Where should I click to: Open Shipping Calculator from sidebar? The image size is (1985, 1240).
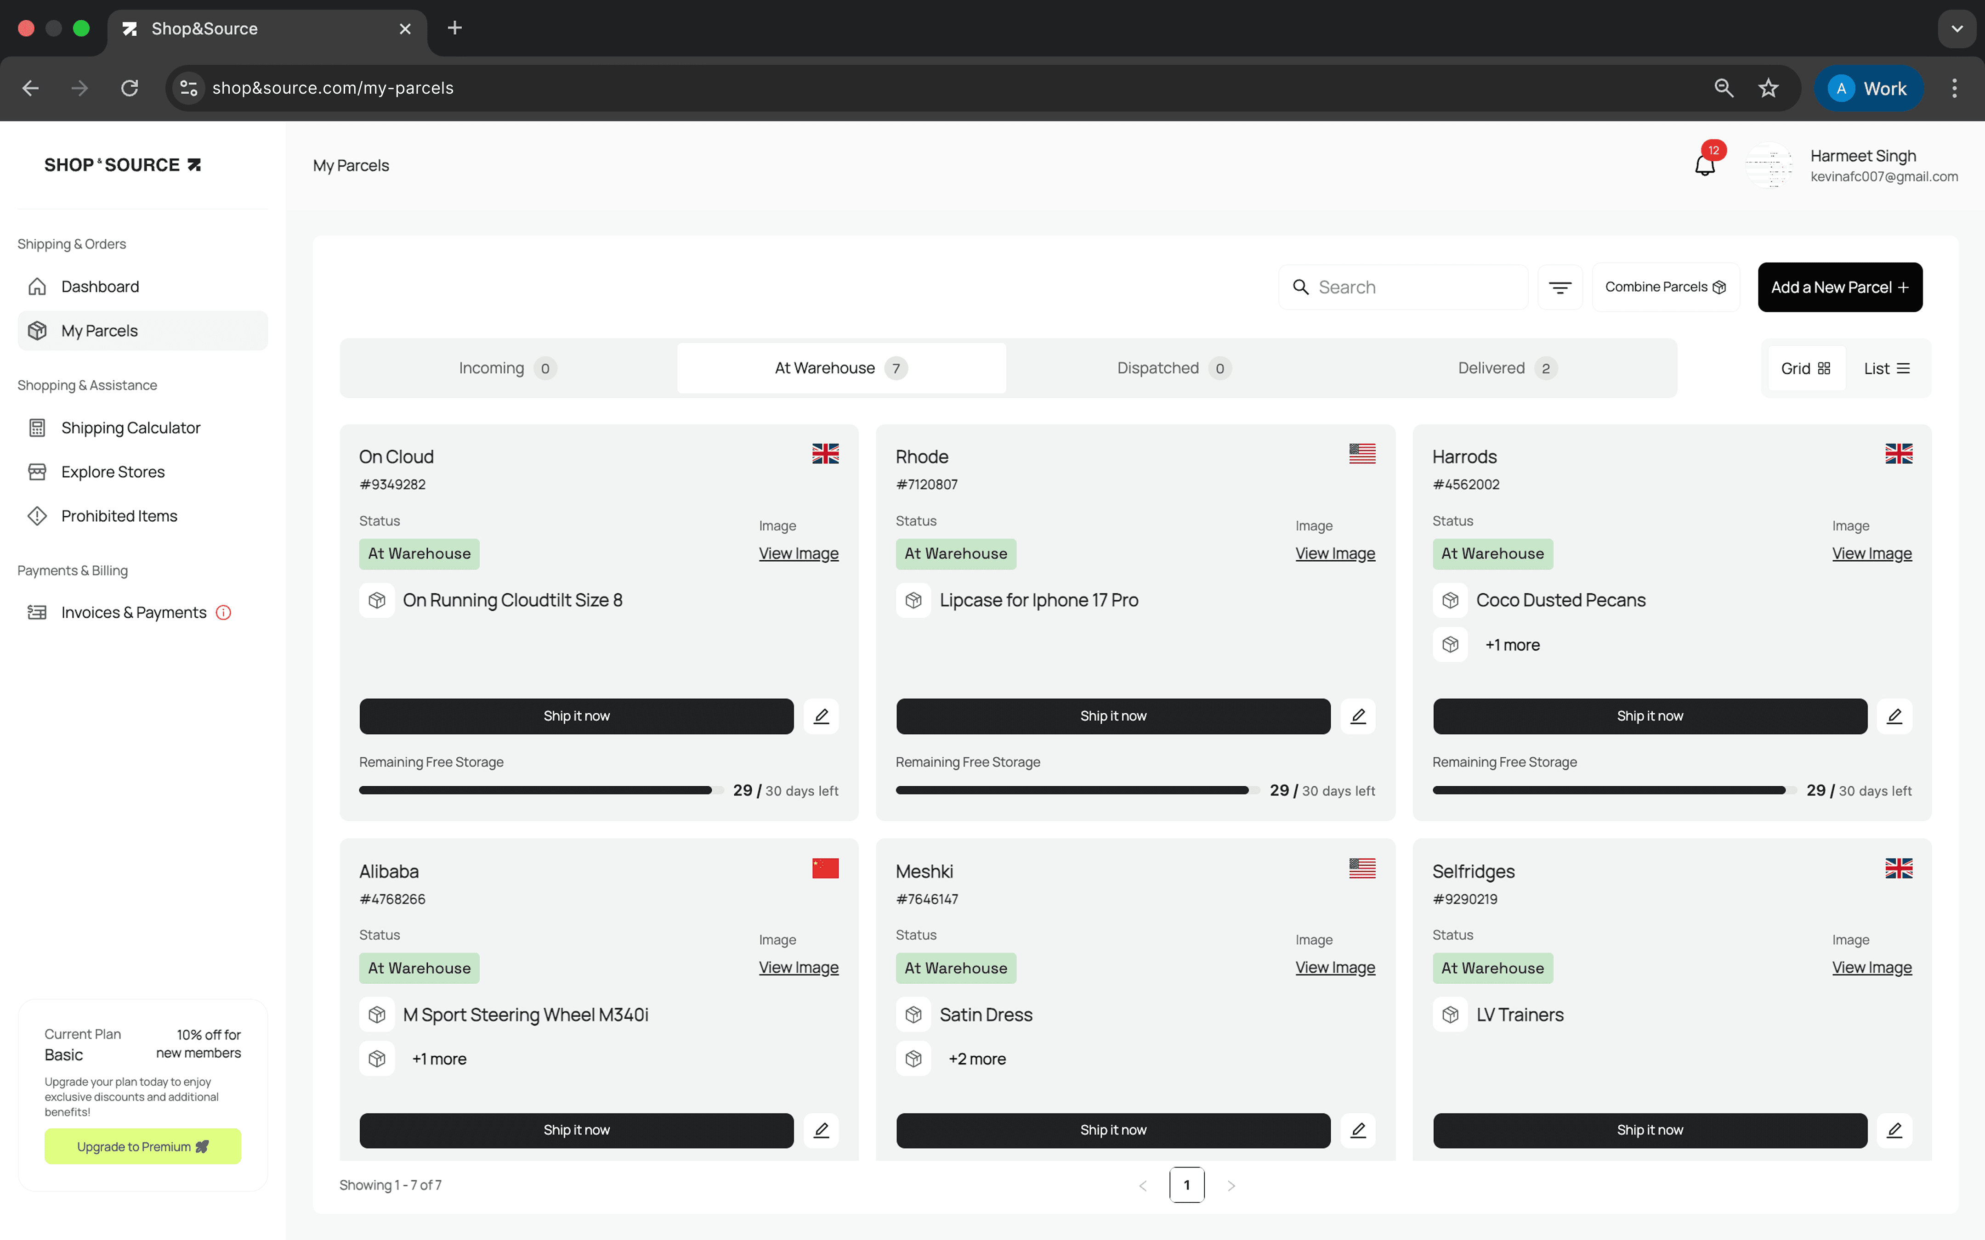point(130,427)
